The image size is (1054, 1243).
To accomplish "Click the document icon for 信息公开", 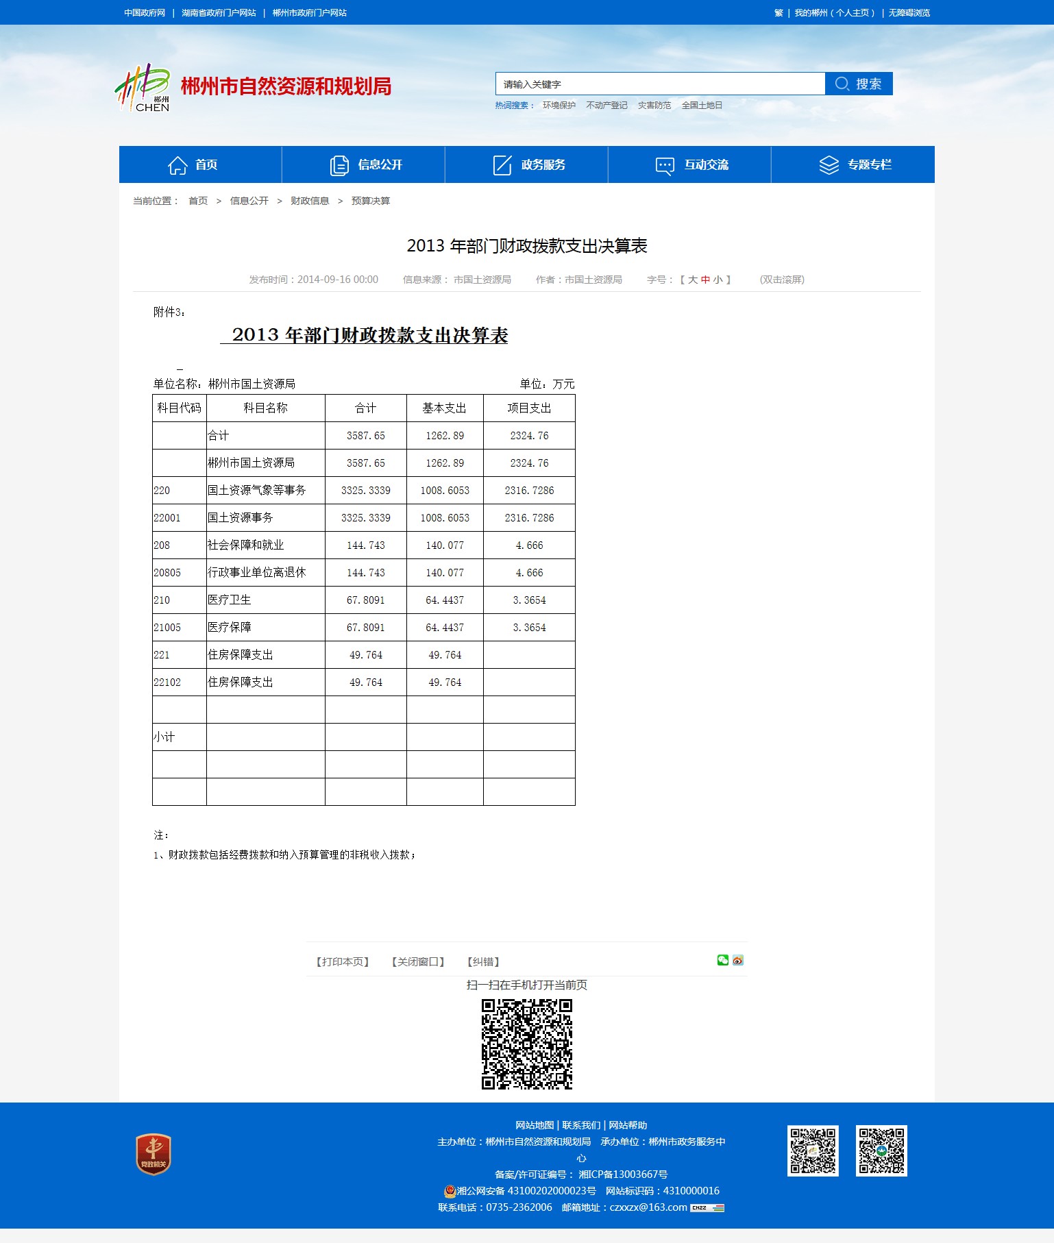I will click(340, 165).
